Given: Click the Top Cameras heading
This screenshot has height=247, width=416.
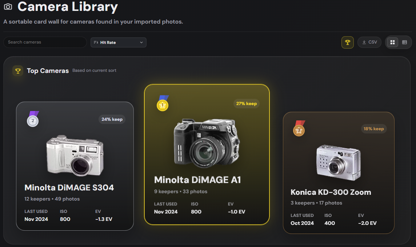Looking at the screenshot, I should [48, 71].
